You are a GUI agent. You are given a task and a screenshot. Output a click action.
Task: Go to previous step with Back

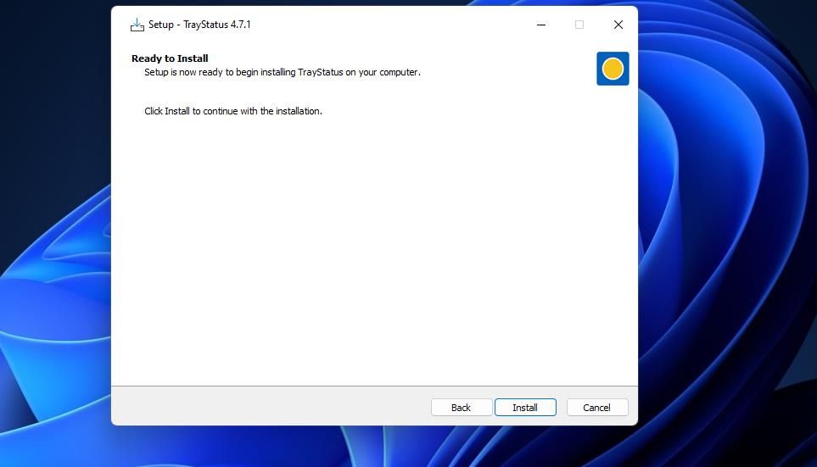click(x=461, y=408)
